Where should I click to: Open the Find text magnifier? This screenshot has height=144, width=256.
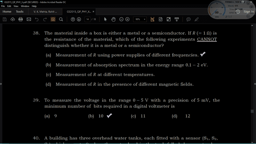[x=61, y=19]
